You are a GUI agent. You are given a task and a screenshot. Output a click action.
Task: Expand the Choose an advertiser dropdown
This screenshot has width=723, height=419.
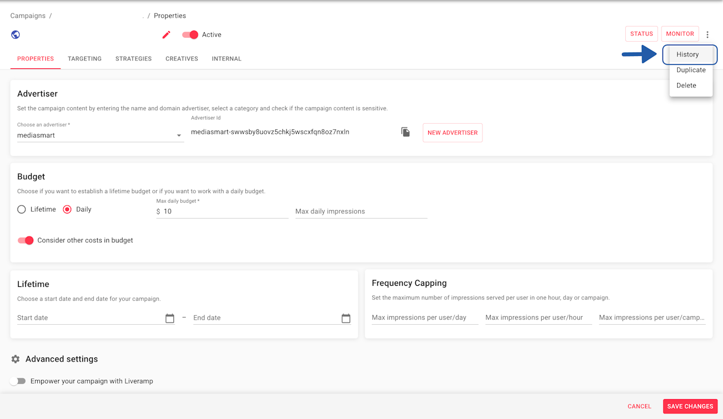[178, 136]
